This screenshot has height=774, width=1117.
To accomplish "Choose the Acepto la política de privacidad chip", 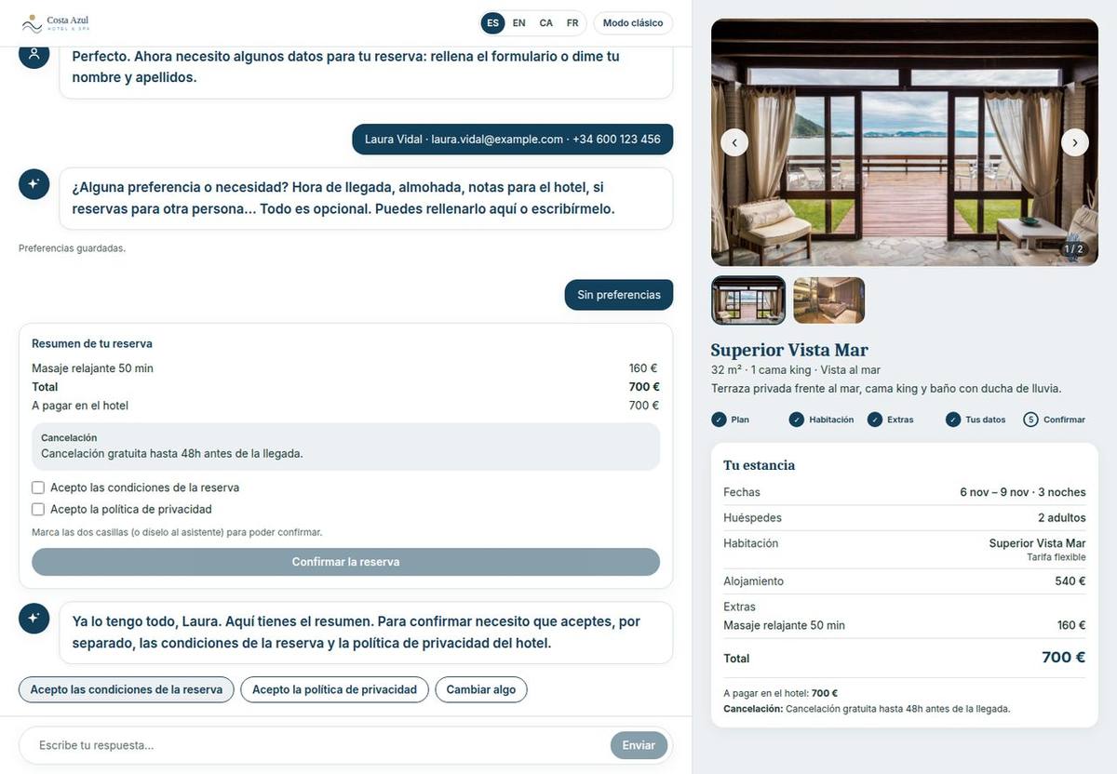I will pos(334,689).
